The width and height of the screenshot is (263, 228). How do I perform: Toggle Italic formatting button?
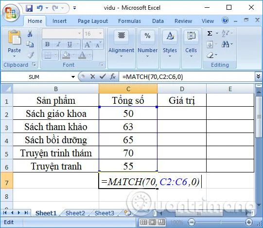pyautogui.click(x=58, y=44)
